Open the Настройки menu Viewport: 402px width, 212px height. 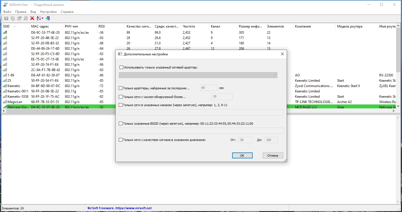[x=48, y=12]
